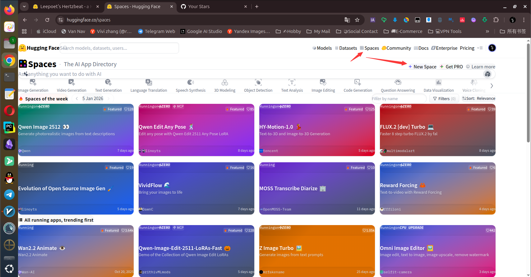
Task: Click the Image Generation category icon
Action: [33, 82]
